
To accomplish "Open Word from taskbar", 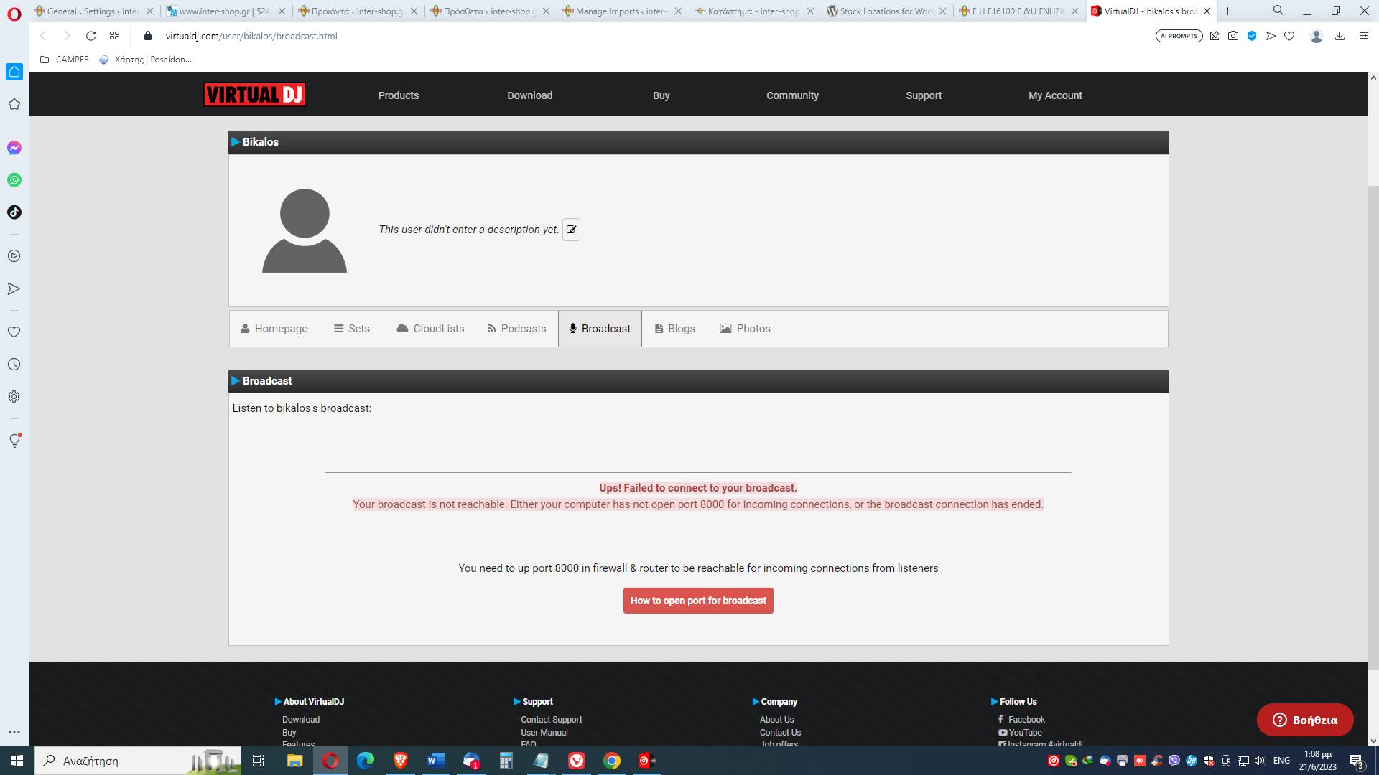I will (435, 761).
